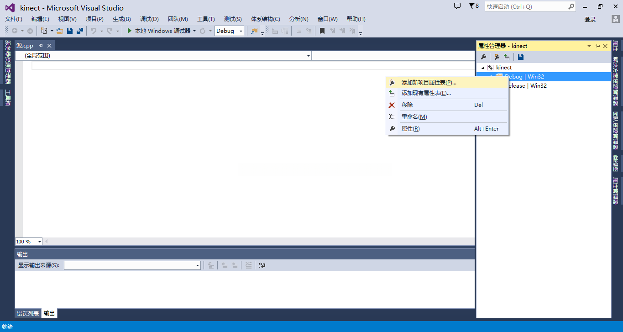Click the find in files toolbar icon

click(x=254, y=31)
